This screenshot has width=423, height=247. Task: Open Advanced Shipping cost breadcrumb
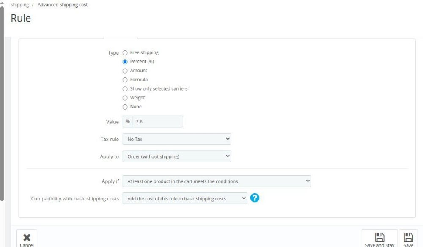pyautogui.click(x=63, y=5)
